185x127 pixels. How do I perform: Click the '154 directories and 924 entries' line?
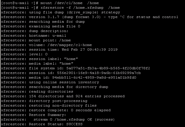coord(62,96)
